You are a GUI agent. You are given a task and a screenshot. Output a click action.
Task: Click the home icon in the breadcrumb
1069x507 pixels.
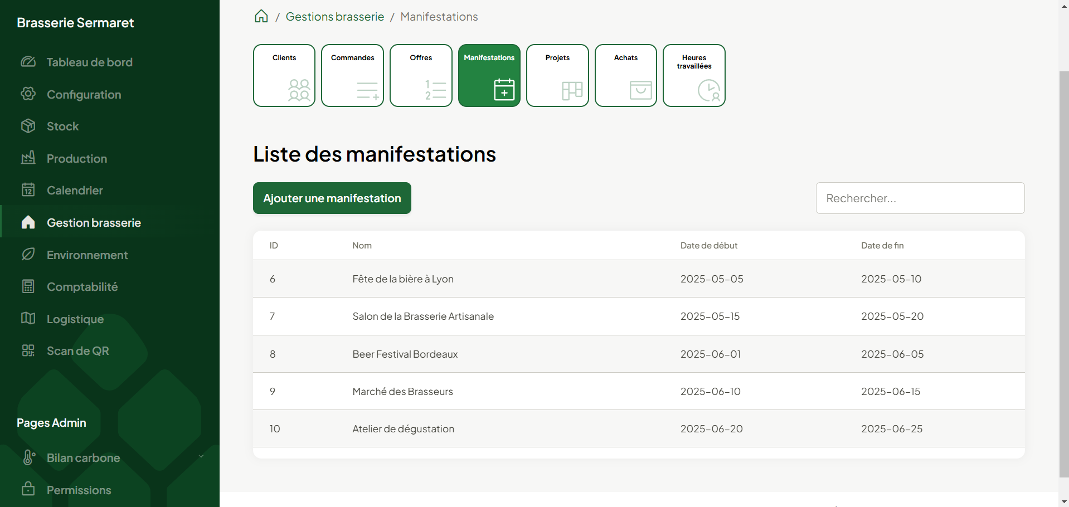(x=261, y=16)
